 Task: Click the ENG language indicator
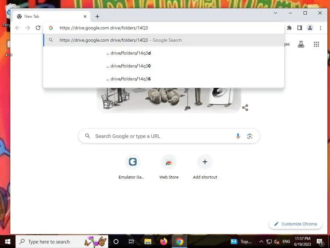click(x=286, y=242)
